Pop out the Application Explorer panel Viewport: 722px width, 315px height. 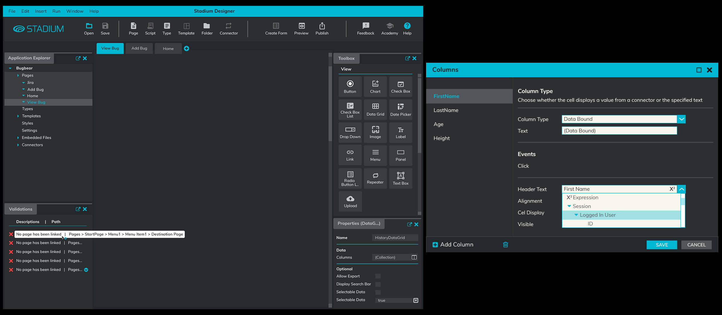78,58
